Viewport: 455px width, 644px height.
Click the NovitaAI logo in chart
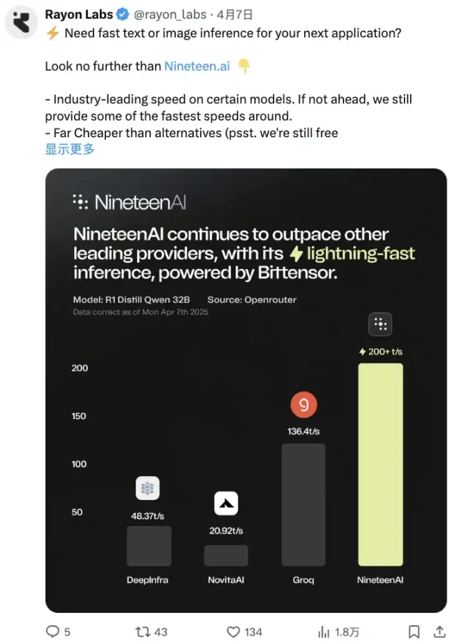tap(226, 503)
